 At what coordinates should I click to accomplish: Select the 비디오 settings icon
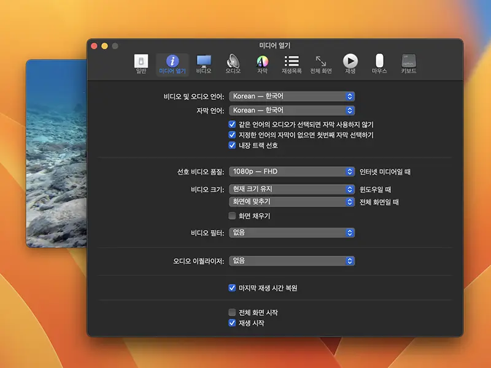203,64
